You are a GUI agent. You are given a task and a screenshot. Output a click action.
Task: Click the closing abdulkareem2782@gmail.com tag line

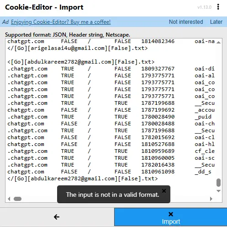click(x=83, y=178)
